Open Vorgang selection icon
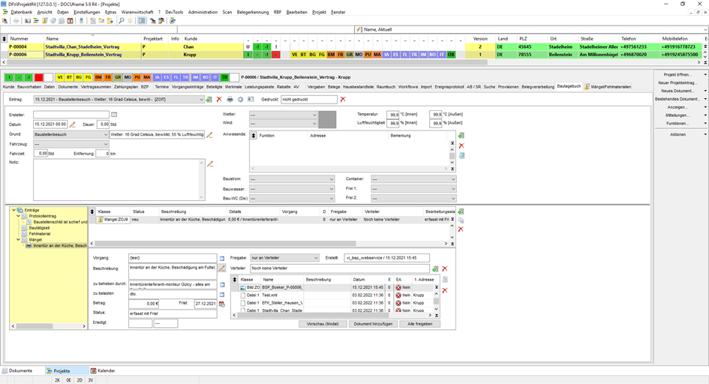The image size is (709, 384). click(x=222, y=259)
